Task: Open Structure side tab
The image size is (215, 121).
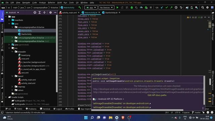Action: click(x=2, y=83)
